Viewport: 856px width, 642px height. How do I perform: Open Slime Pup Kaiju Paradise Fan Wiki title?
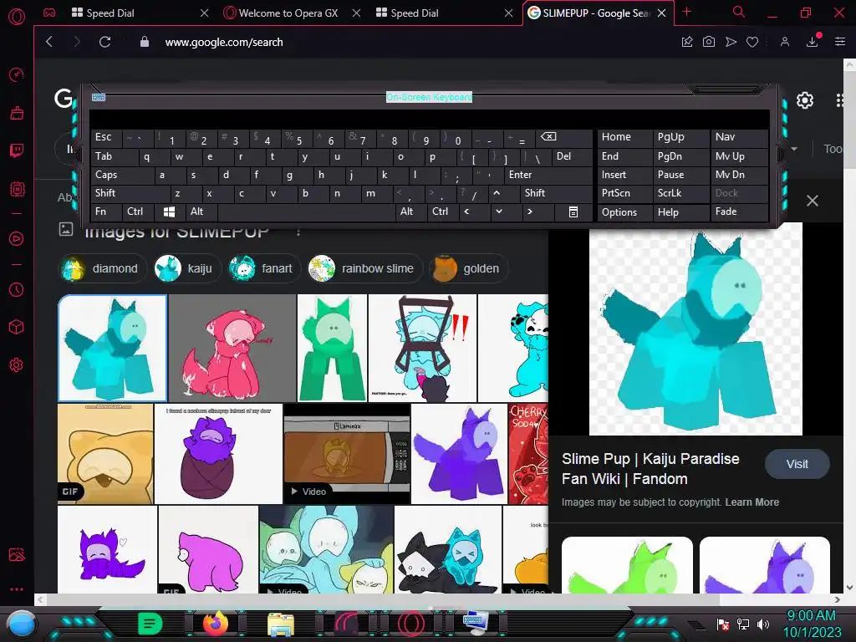[650, 469]
